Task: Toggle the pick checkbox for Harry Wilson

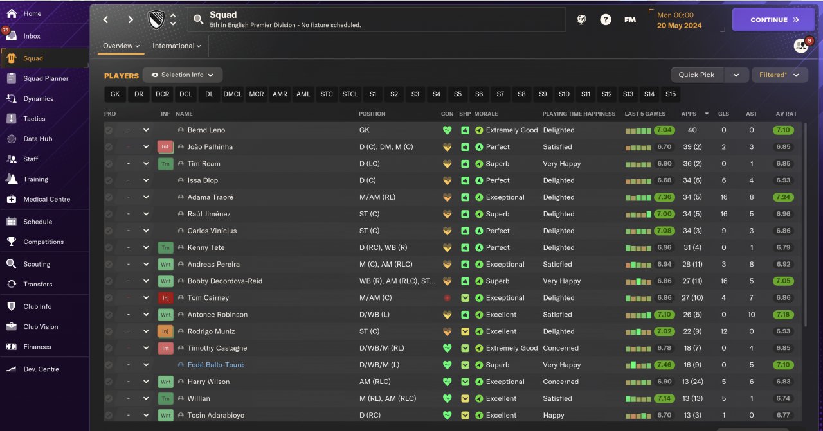Action: pos(109,382)
